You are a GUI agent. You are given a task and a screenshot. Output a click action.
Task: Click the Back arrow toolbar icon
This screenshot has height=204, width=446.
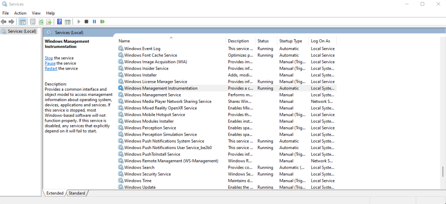3,22
